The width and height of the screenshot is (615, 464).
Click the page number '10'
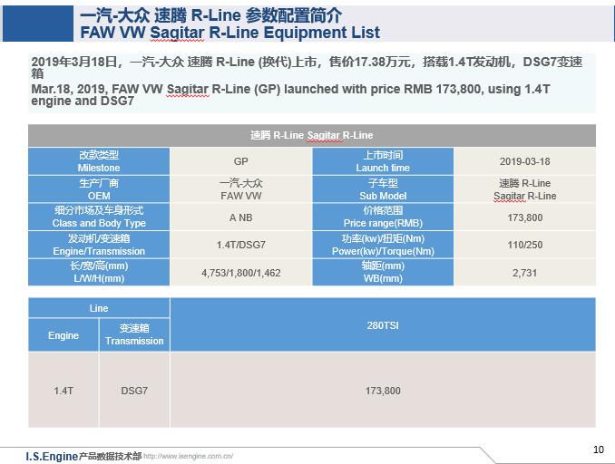599,449
